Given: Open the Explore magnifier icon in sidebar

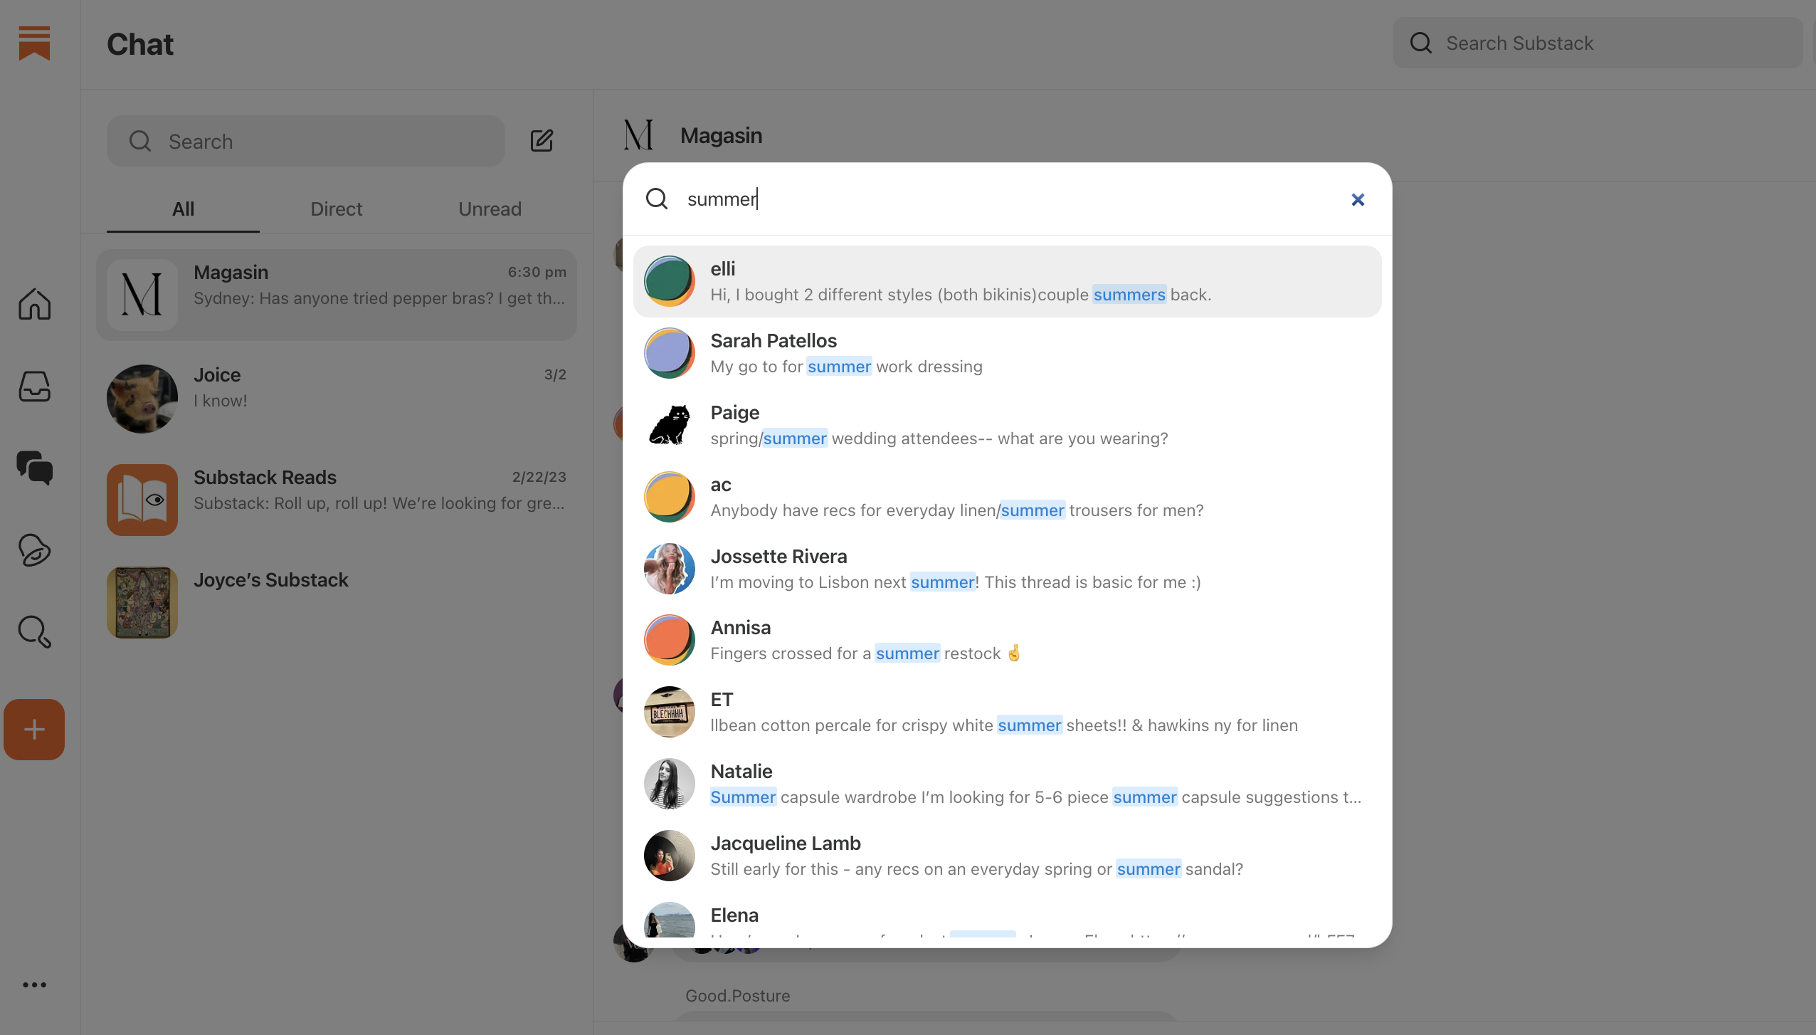Looking at the screenshot, I should click(34, 631).
